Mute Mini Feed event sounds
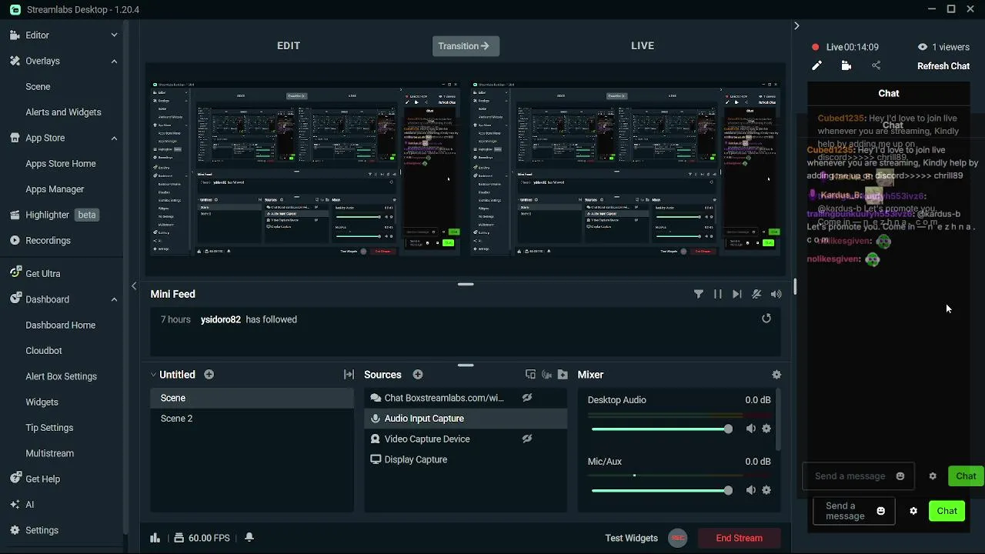This screenshot has width=985, height=554. pyautogui.click(x=776, y=294)
